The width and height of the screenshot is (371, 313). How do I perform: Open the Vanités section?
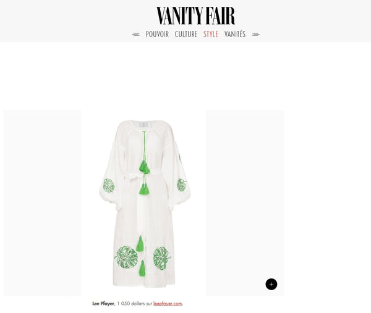point(235,34)
